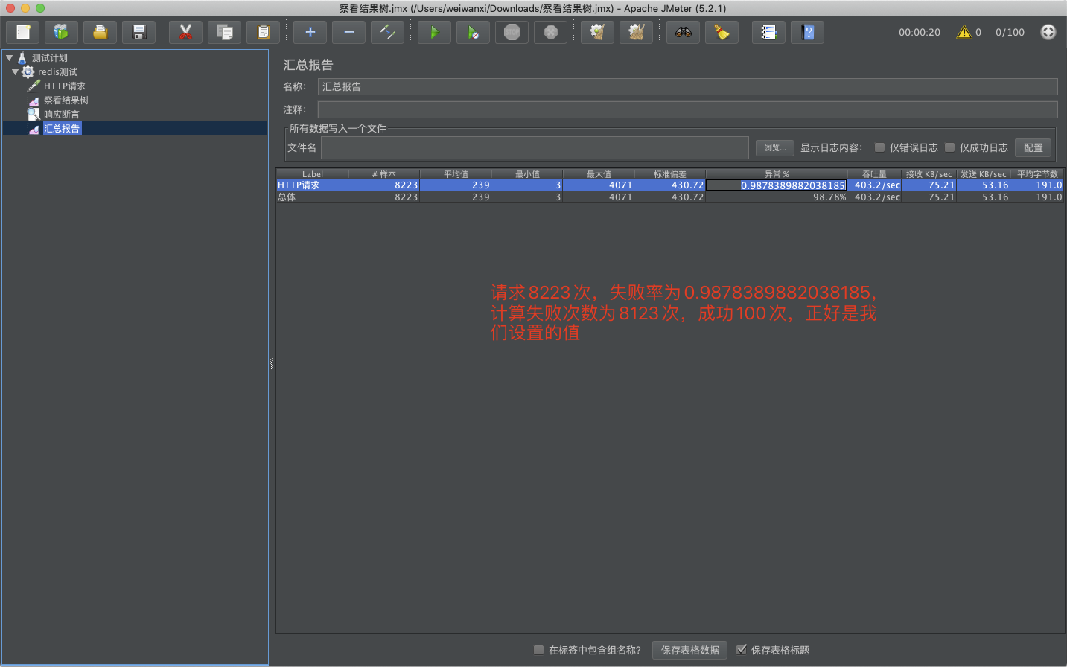The height and width of the screenshot is (667, 1067).
Task: Open Help with question mark icon
Action: tap(808, 32)
